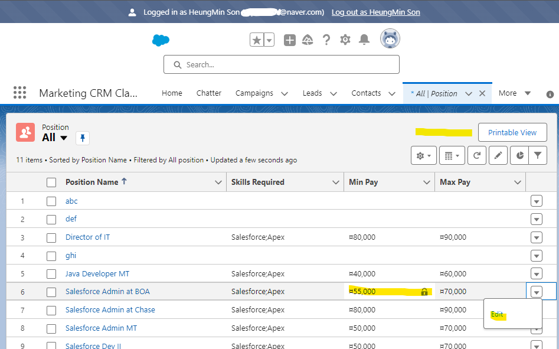This screenshot has height=349, width=559.
Task: Open the Position Name column menu
Action: pyautogui.click(x=218, y=182)
